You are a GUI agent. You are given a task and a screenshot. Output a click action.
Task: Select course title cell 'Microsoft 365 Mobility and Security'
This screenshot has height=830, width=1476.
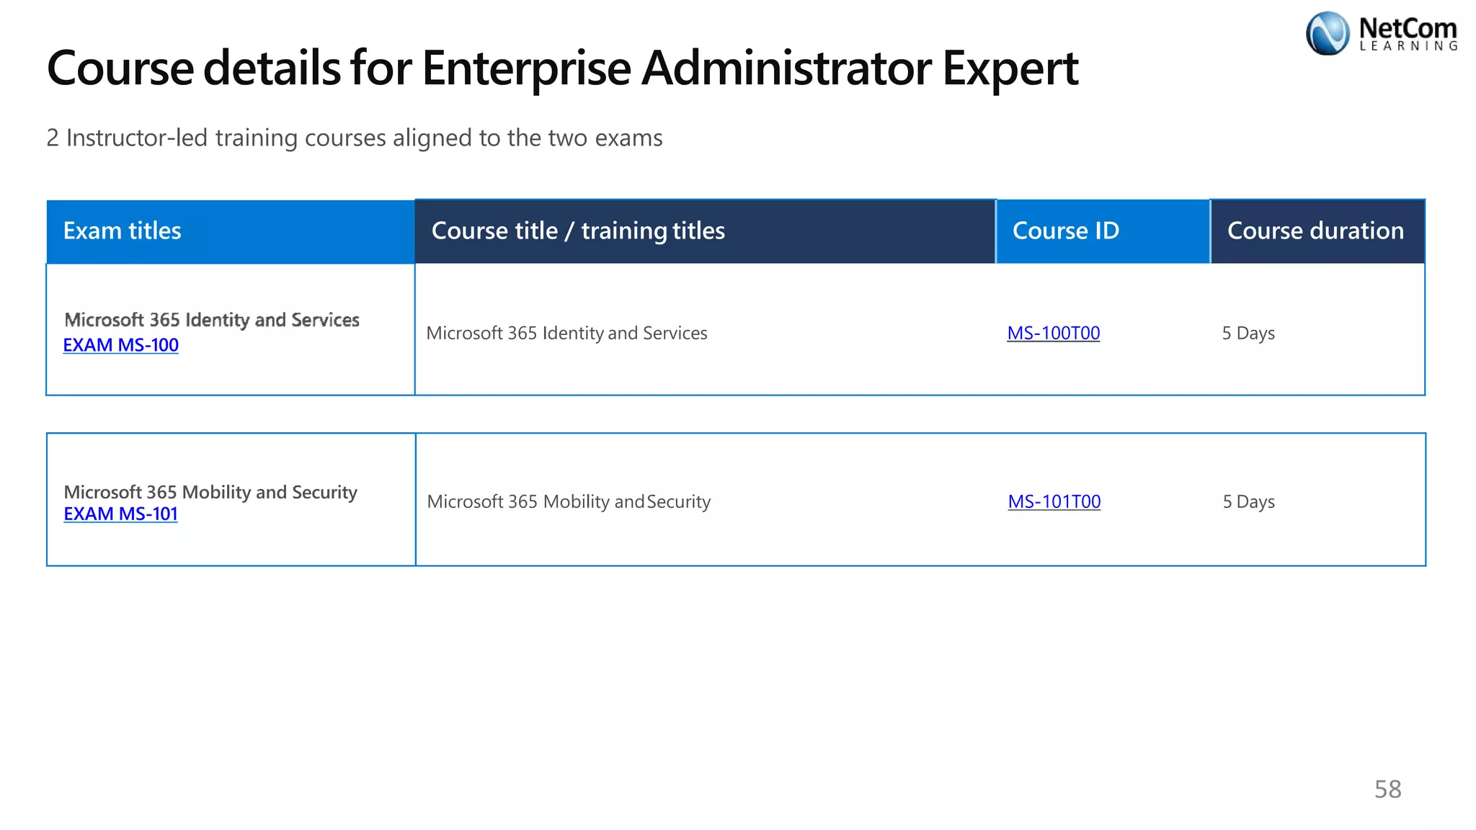click(x=569, y=501)
